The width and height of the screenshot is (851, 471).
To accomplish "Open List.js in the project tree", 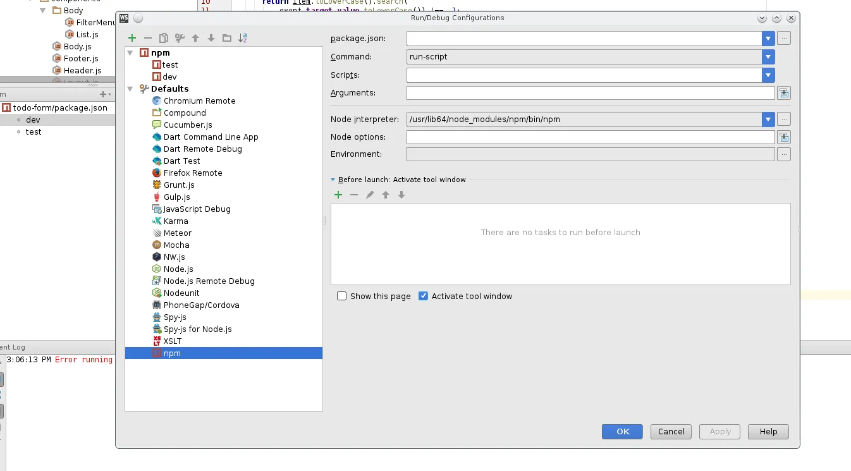I will pos(82,35).
